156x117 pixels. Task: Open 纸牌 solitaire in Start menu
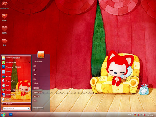[16, 99]
